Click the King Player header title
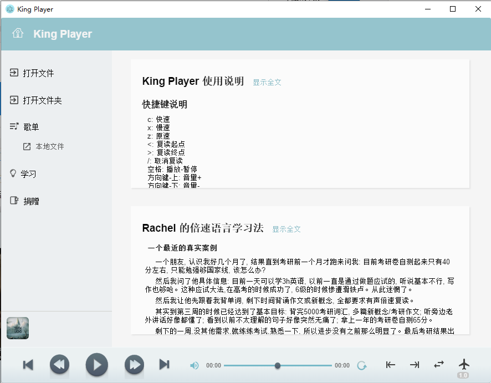 coord(63,34)
